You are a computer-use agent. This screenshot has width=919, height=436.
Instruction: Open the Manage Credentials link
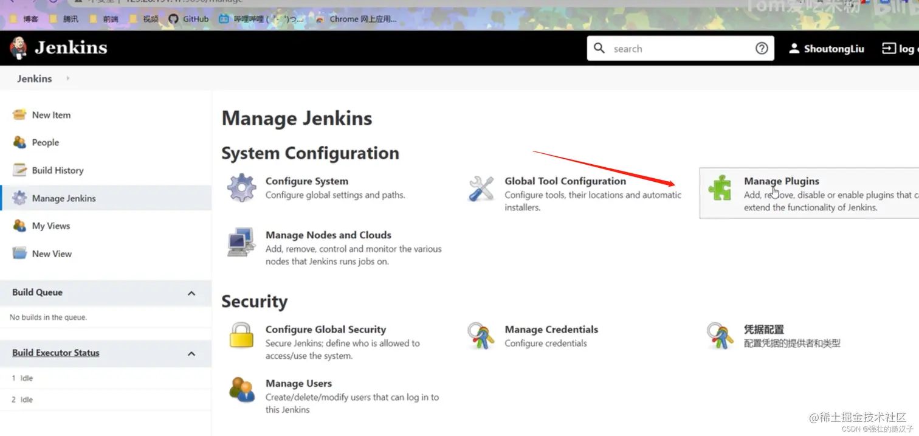(x=551, y=330)
